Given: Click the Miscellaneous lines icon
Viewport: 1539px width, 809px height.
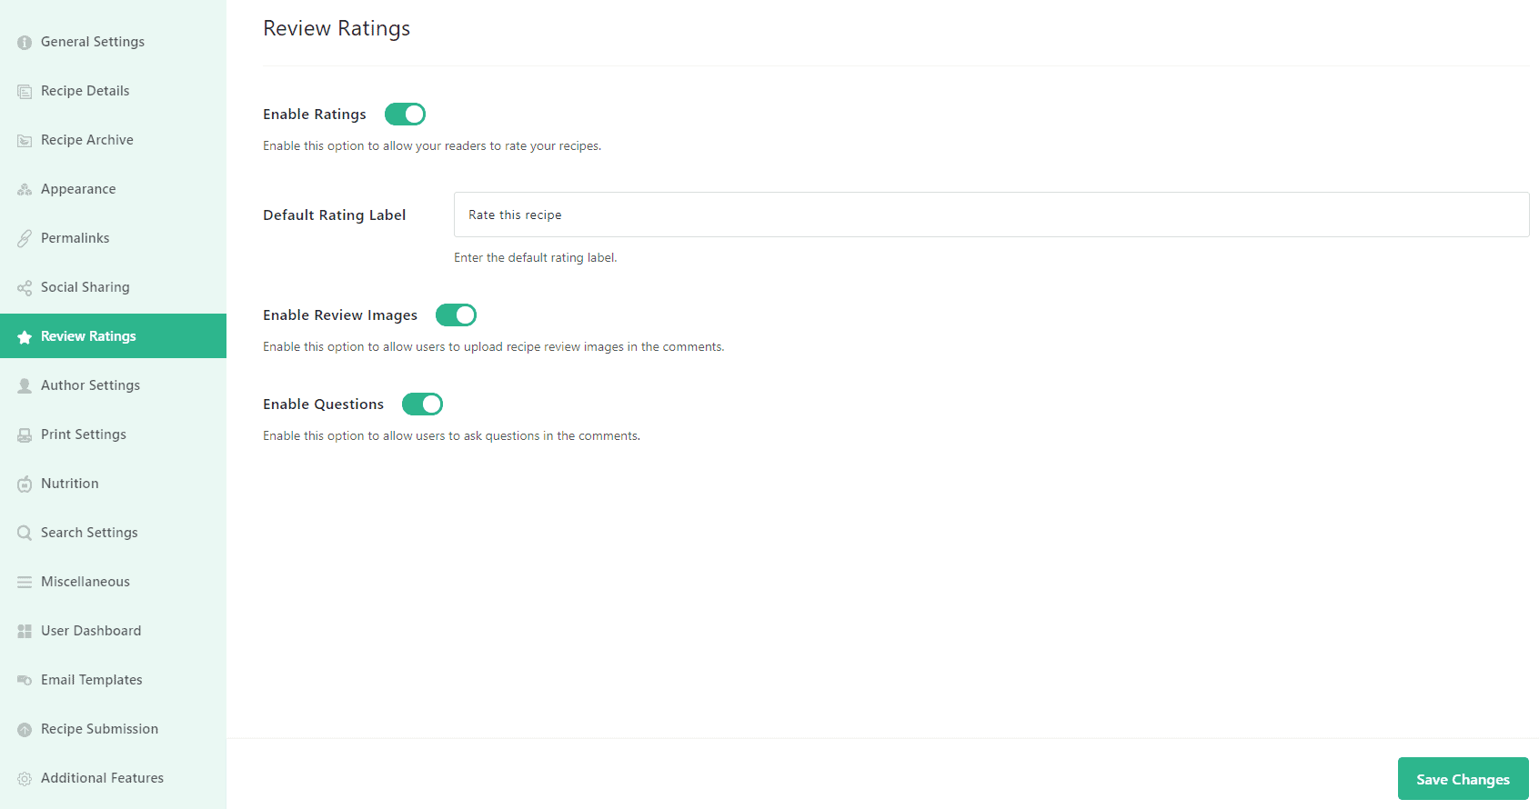Looking at the screenshot, I should pos(25,583).
